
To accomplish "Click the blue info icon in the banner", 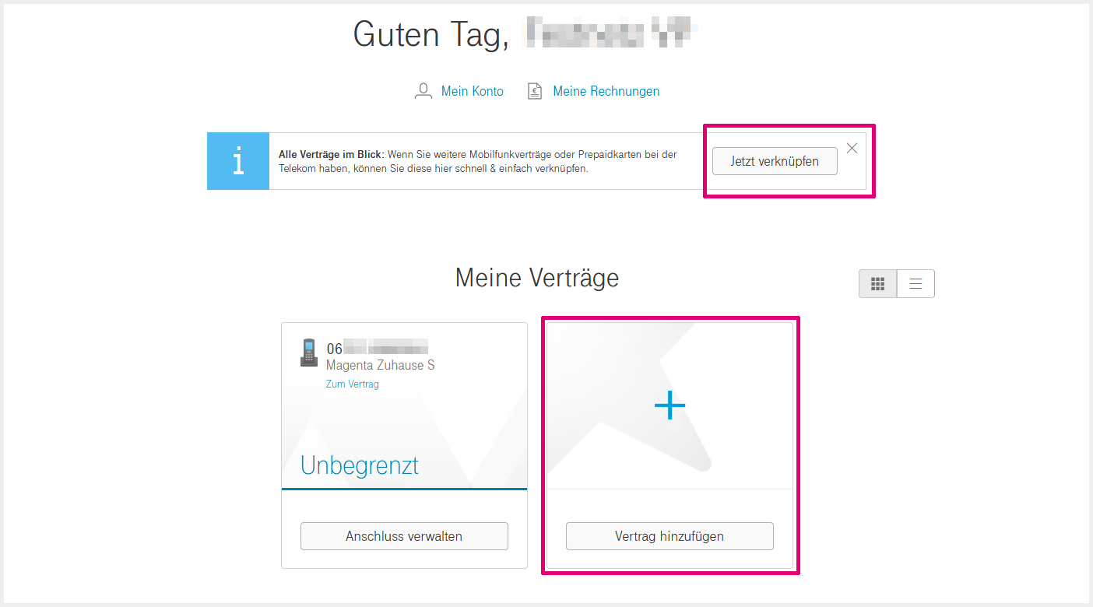I will coord(238,161).
